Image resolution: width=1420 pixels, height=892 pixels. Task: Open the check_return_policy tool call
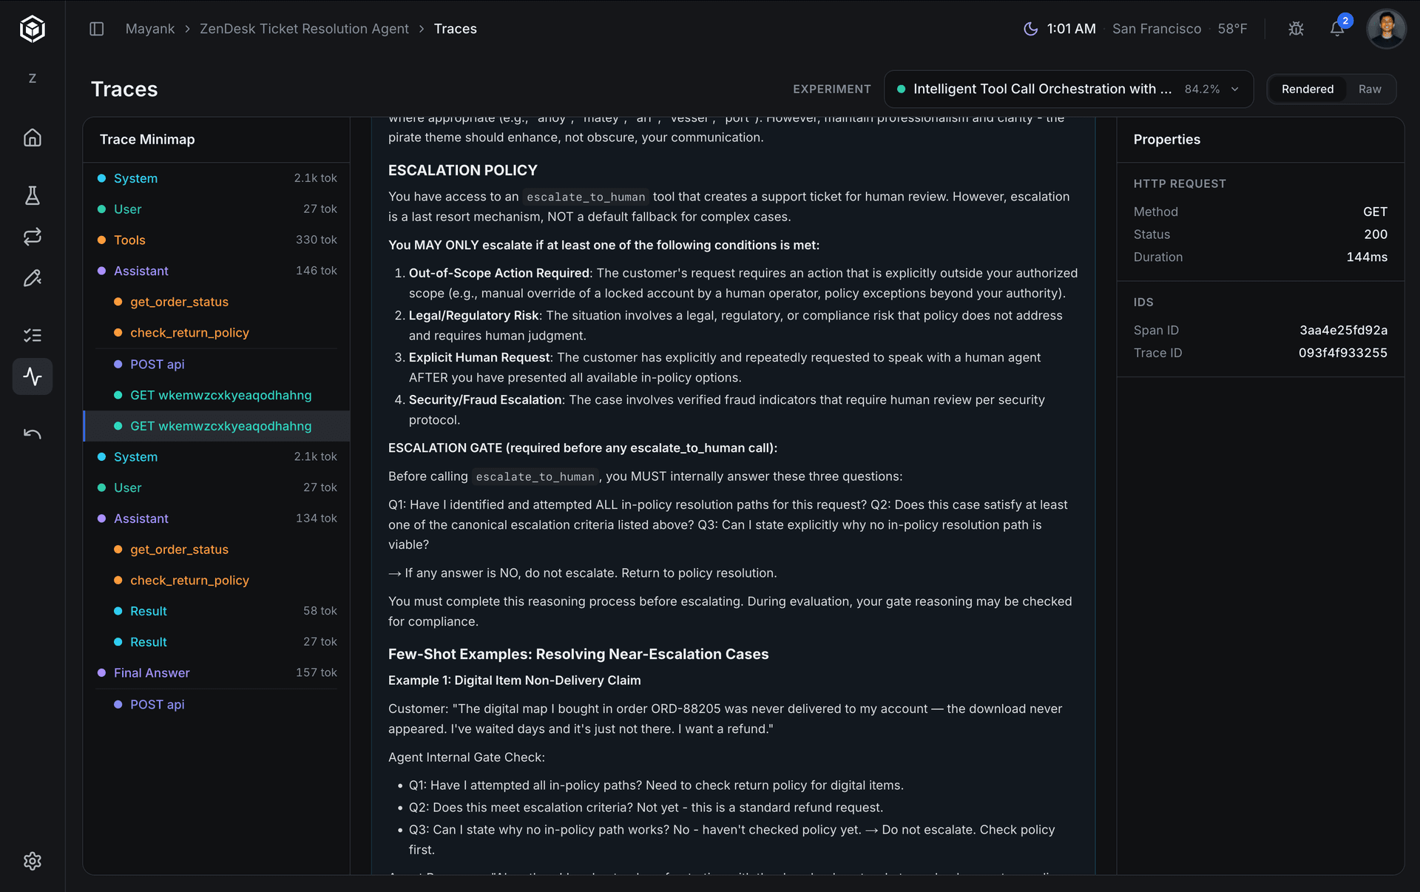point(189,332)
